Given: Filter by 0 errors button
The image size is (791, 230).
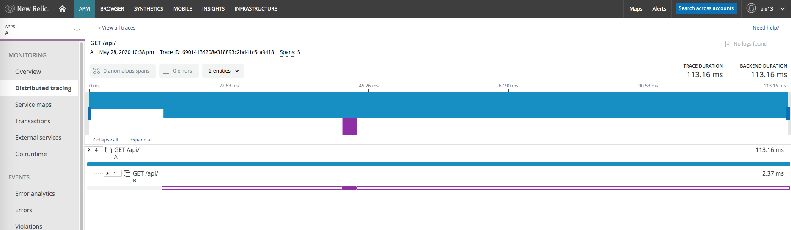Looking at the screenshot, I should pyautogui.click(x=179, y=71).
